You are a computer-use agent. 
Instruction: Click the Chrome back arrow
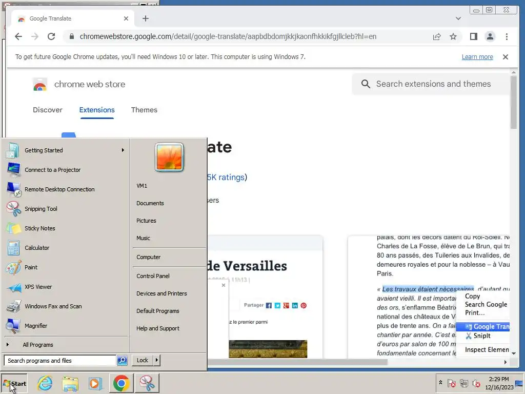coord(18,36)
